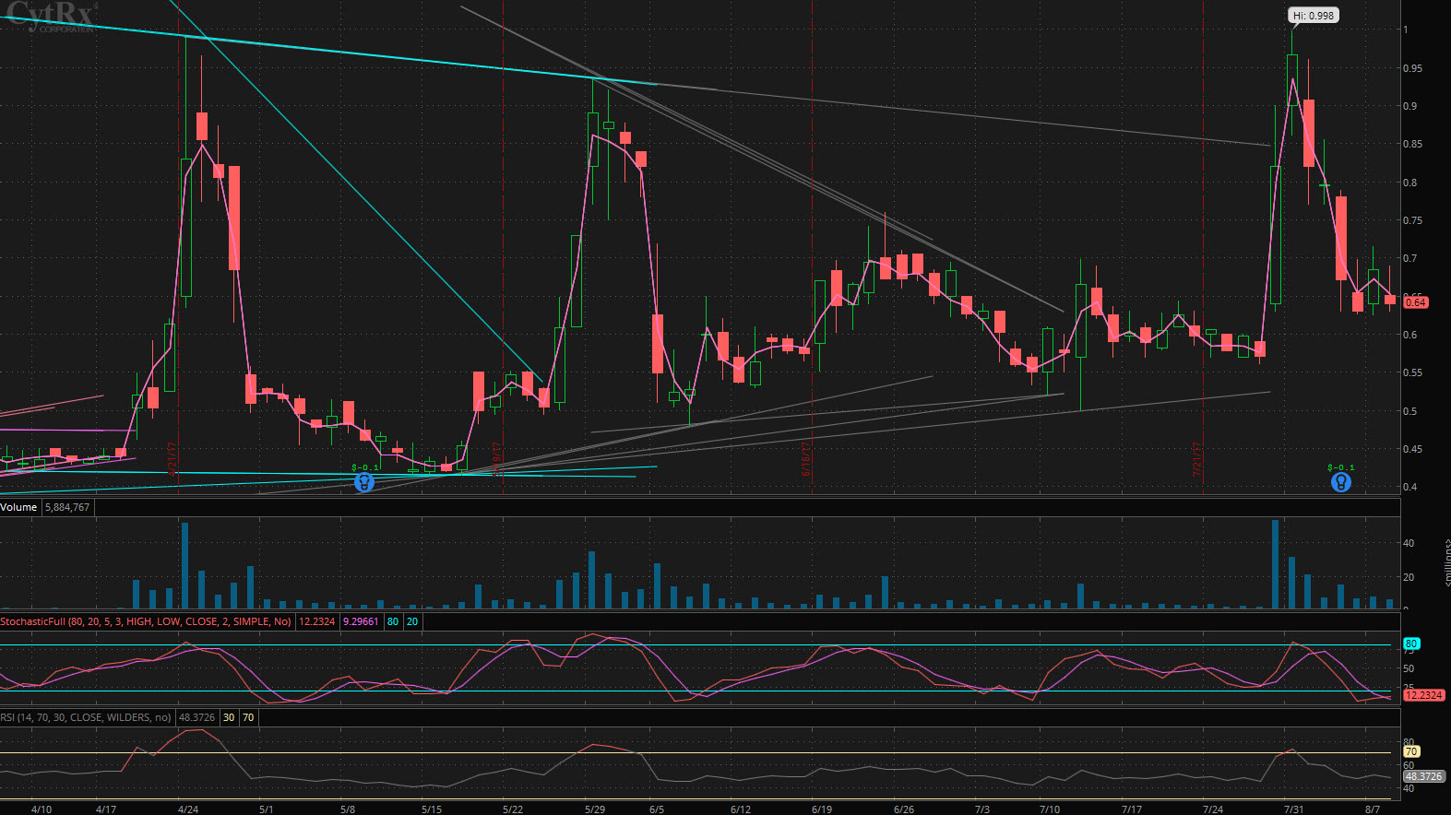
Task: Click the 4/21/17 expiration marker line label
Action: pyautogui.click(x=172, y=459)
